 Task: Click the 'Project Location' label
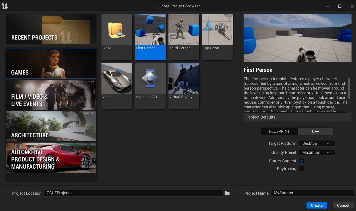coord(27,193)
